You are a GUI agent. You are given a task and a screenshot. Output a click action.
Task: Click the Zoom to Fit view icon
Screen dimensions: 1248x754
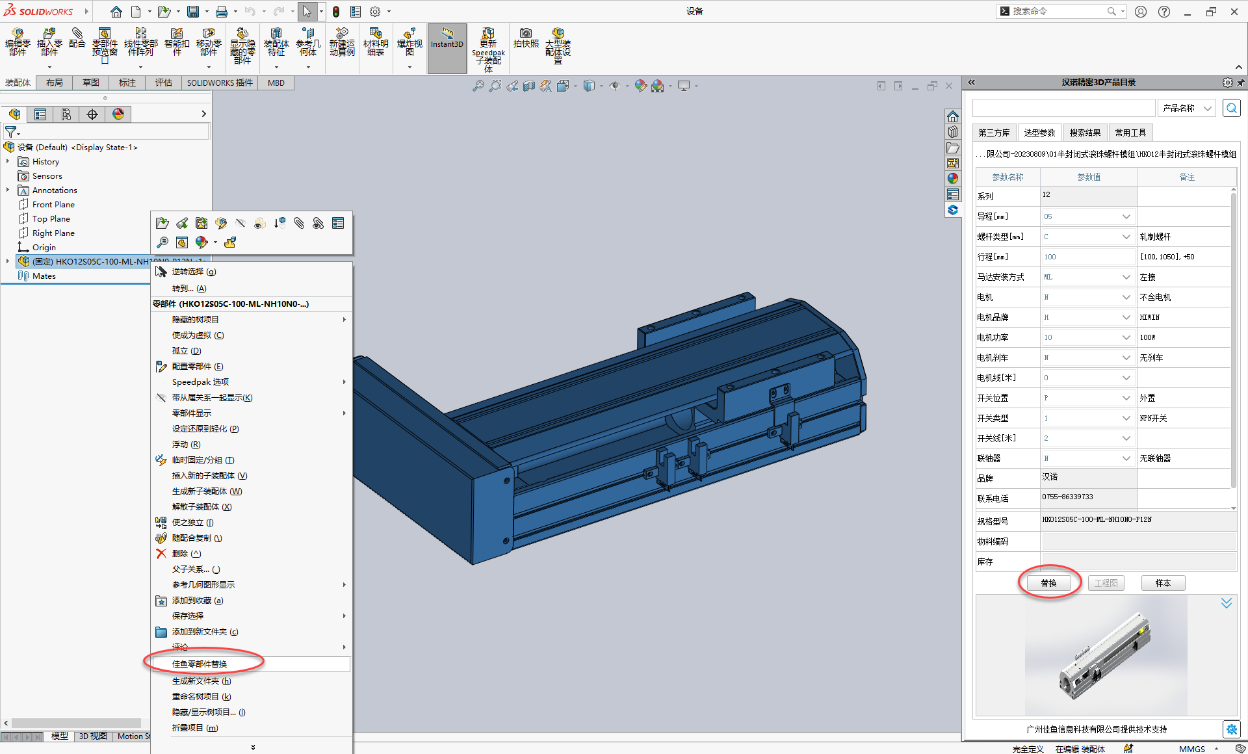[478, 86]
